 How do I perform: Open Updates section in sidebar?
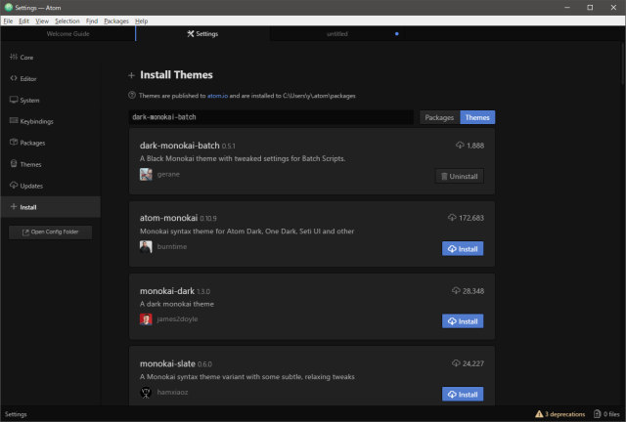(x=50, y=186)
